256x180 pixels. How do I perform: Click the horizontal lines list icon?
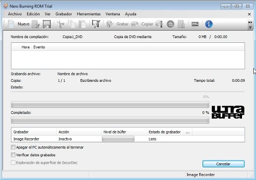point(195,24)
